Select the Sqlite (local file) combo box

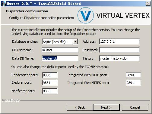coord(60,42)
